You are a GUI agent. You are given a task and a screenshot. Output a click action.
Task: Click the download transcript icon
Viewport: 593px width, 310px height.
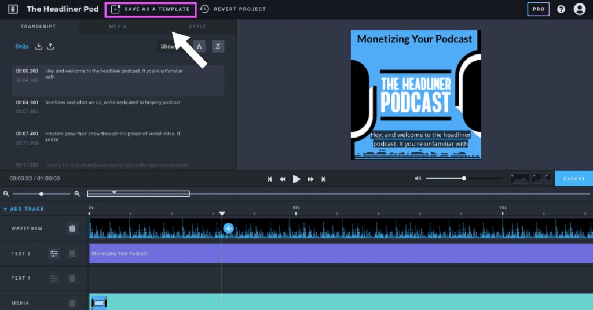click(x=39, y=46)
